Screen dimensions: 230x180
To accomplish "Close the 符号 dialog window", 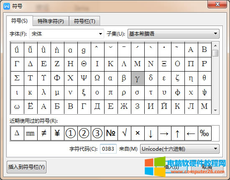I will (x=217, y=4).
